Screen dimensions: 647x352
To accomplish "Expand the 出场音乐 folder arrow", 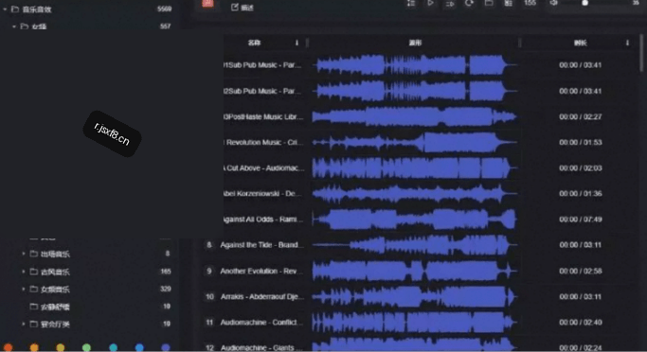I will 24,254.
